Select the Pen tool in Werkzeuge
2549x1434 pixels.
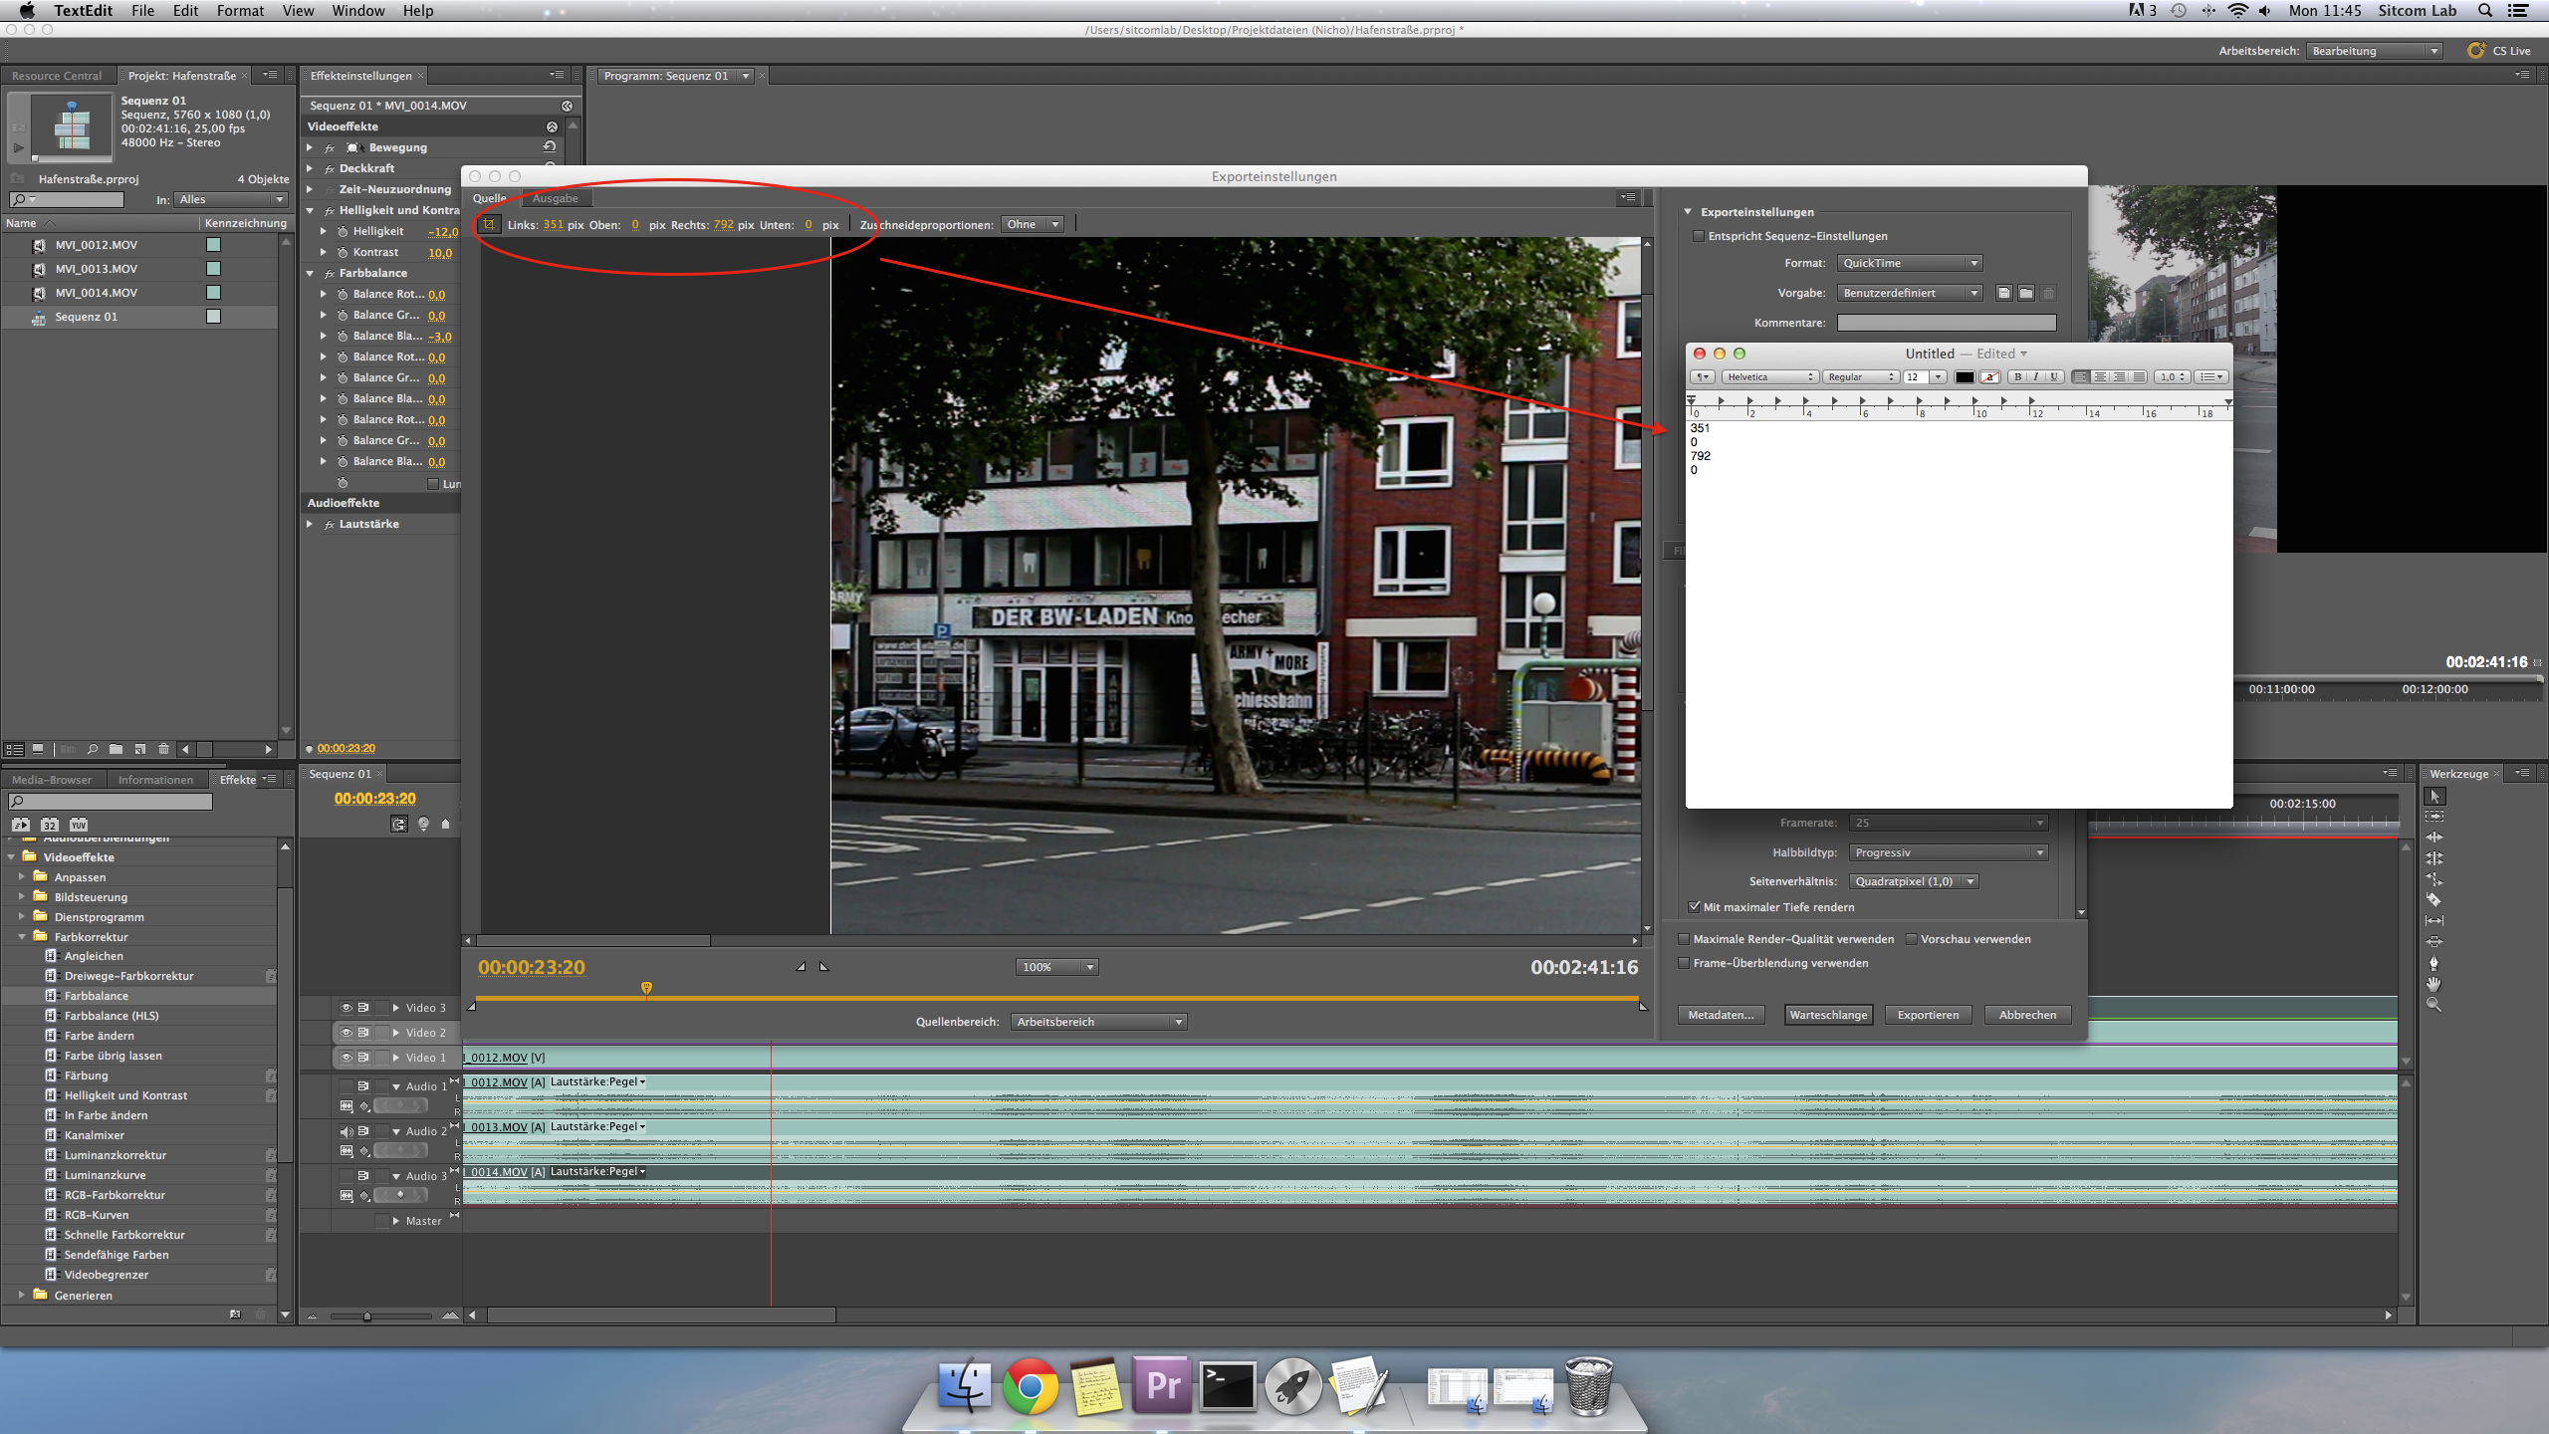[x=2433, y=963]
